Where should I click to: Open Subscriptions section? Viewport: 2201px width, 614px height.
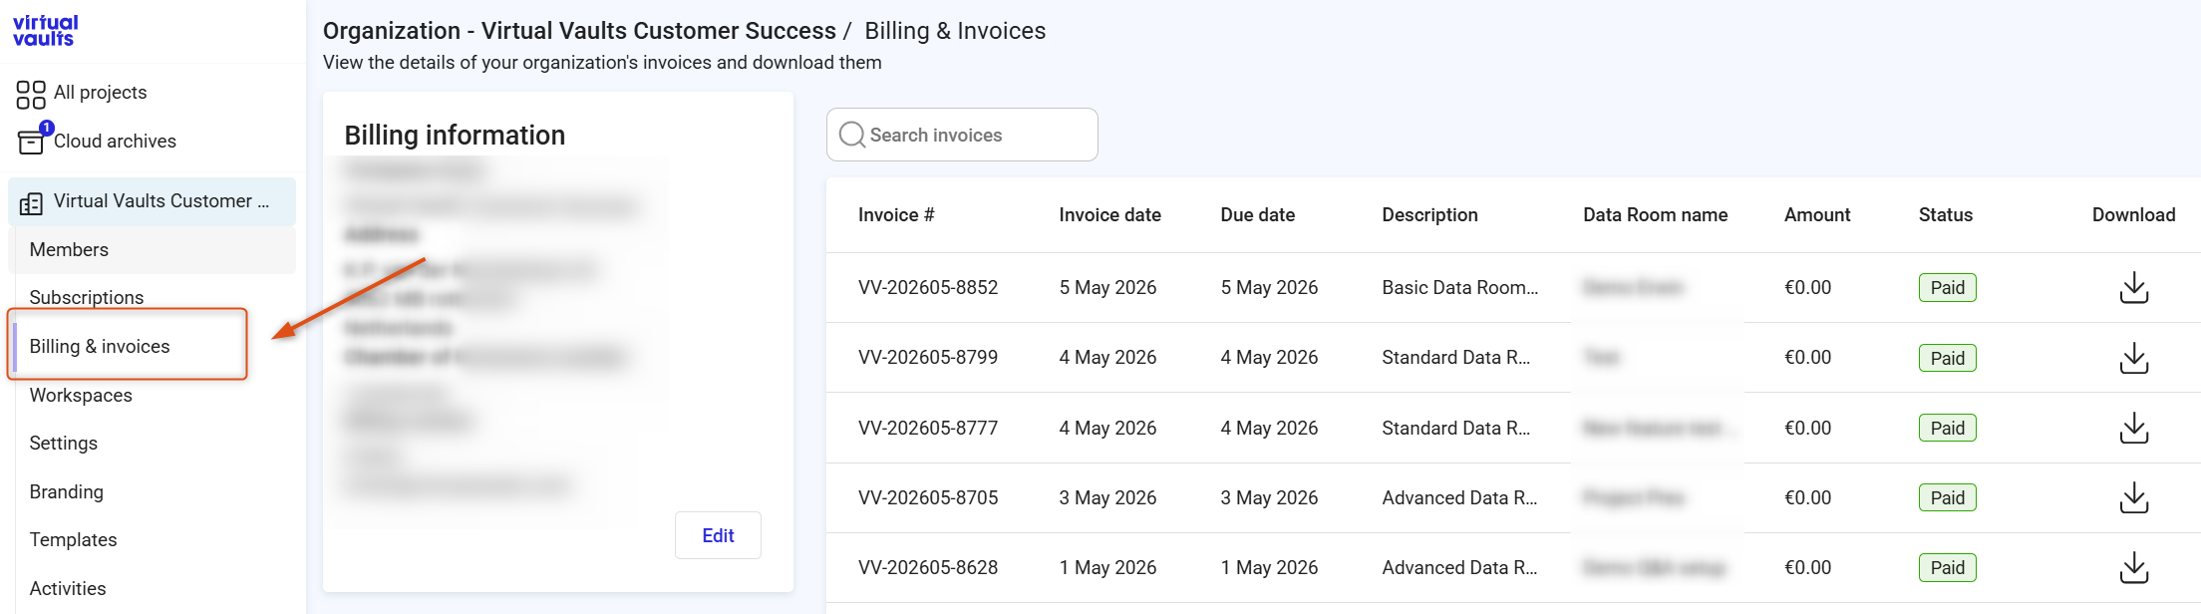click(87, 297)
